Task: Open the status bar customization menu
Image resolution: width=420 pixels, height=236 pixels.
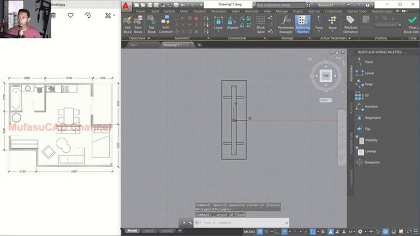Action: 415,231
